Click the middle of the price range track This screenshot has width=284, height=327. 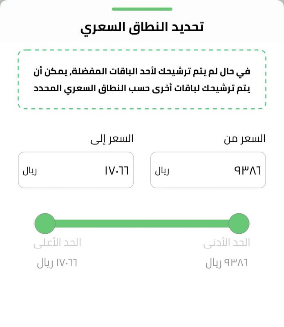pyautogui.click(x=142, y=224)
